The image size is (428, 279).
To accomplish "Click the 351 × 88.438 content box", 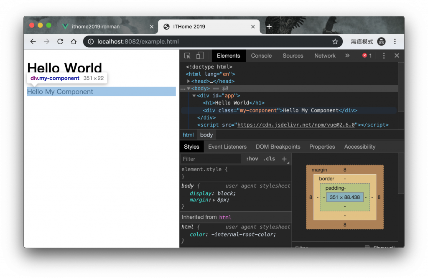I will coord(345,197).
